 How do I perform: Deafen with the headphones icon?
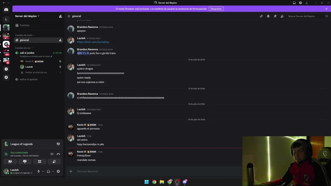48,171
